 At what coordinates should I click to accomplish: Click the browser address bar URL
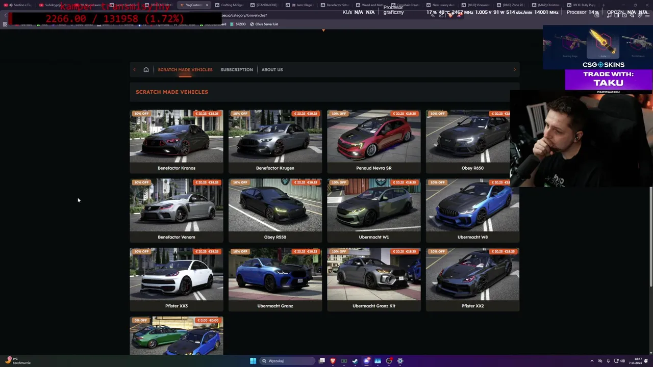(244, 15)
